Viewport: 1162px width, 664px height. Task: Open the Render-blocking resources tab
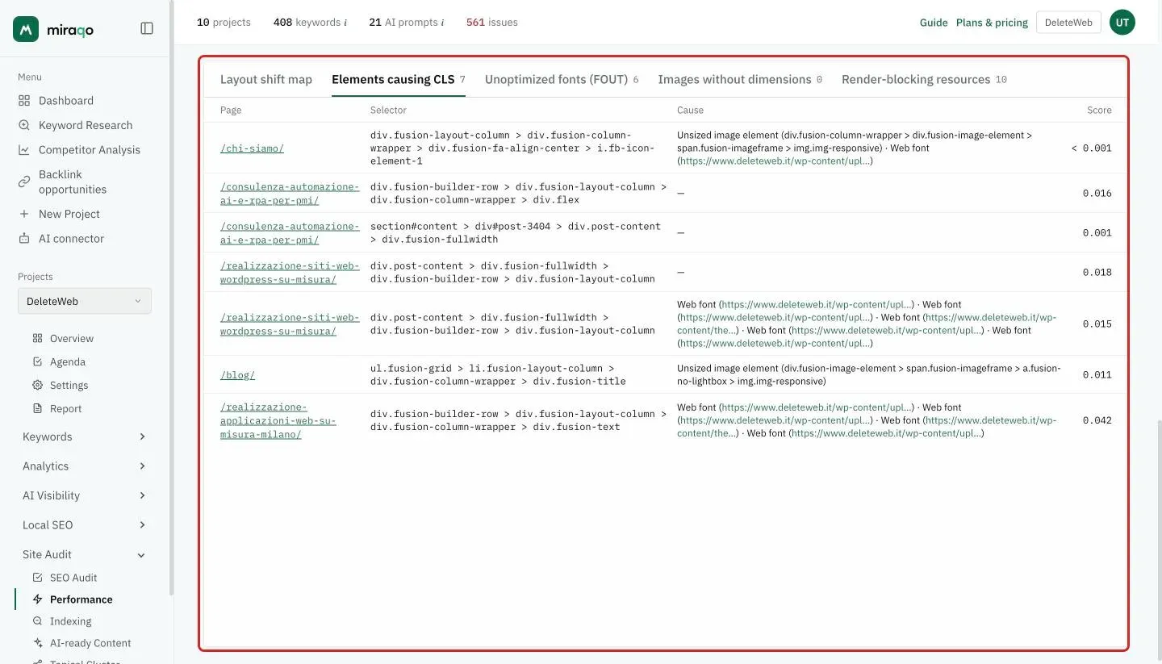tap(924, 79)
